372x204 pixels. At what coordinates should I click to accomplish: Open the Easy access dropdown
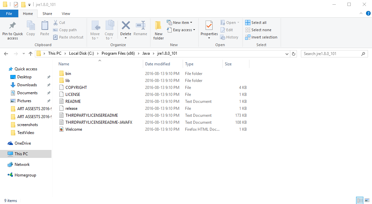coord(181,30)
